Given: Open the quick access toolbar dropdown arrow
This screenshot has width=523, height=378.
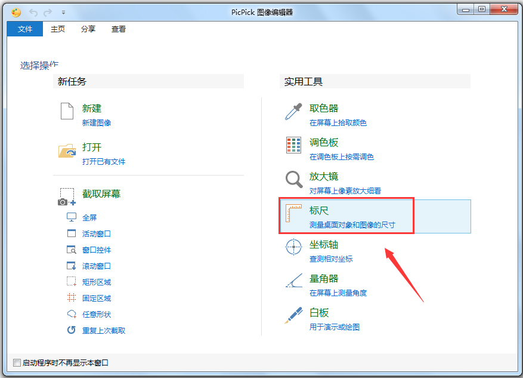Looking at the screenshot, I should (x=63, y=13).
